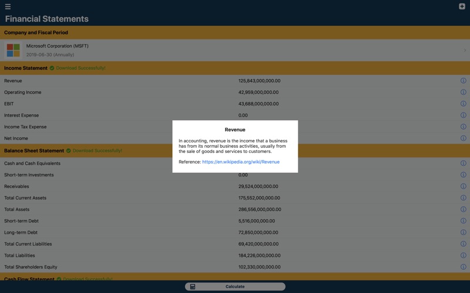Expand the Microsoft Corporation row chevron
This screenshot has width=470, height=293.
coord(465,50)
